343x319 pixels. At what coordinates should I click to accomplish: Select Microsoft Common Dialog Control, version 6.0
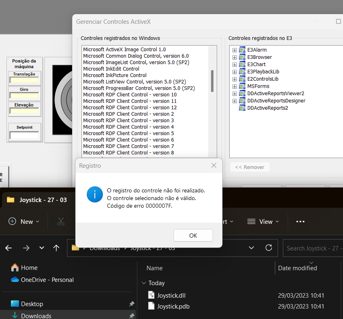[136, 56]
